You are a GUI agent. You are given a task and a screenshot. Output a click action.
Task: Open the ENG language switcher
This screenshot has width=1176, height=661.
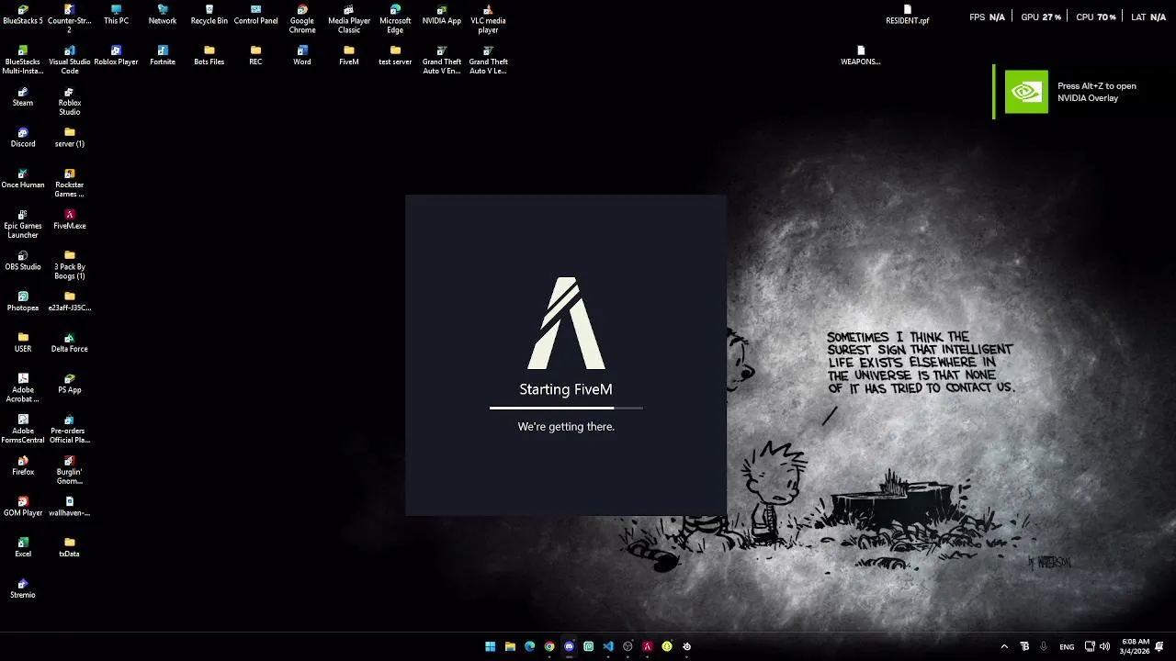pos(1067,646)
